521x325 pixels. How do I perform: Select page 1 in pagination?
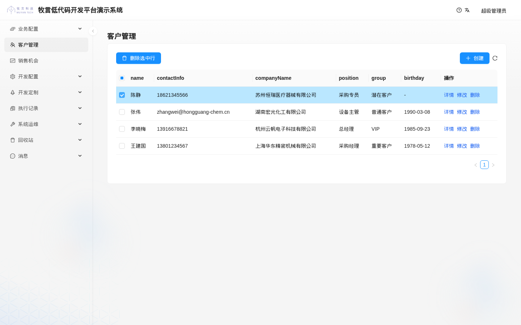[484, 165]
